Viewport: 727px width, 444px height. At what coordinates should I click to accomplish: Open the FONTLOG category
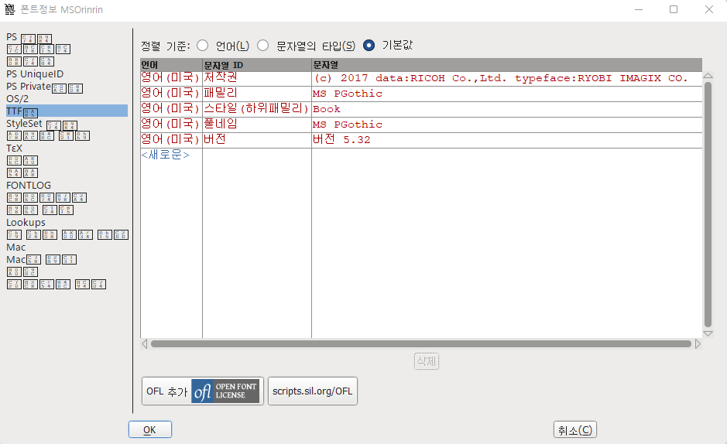point(29,185)
